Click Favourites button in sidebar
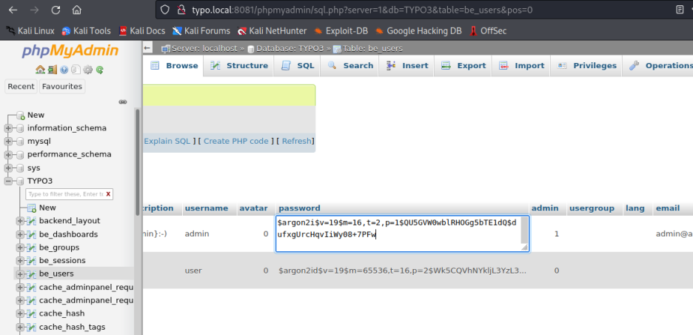The width and height of the screenshot is (693, 335). point(62,86)
